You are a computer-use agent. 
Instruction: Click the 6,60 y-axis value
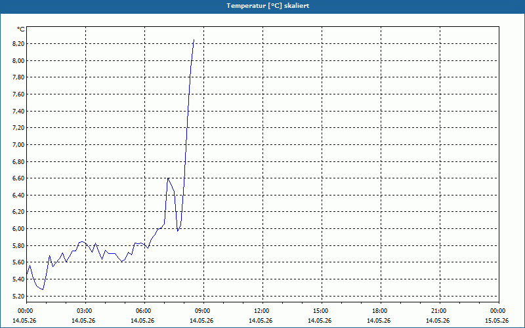coord(18,178)
